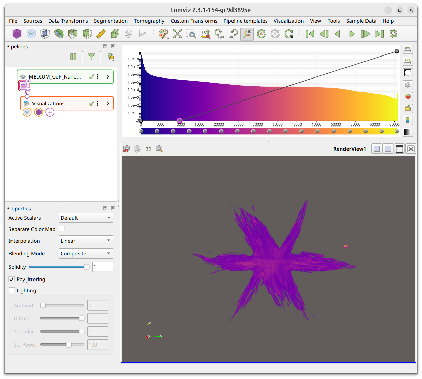Image resolution: width=422 pixels, height=379 pixels.
Task: Pause pipeline execution
Action: point(73,57)
